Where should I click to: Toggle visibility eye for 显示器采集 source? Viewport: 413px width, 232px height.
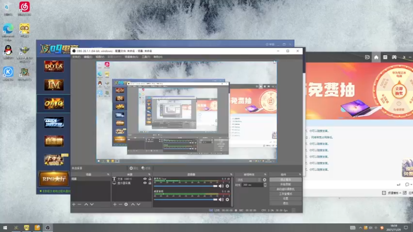click(145, 183)
